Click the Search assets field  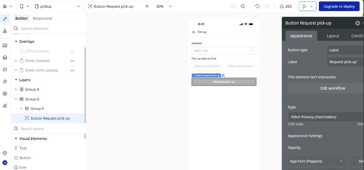pyautogui.click(x=49, y=129)
